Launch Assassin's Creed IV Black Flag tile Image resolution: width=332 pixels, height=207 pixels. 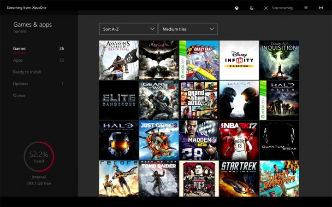tap(119, 60)
